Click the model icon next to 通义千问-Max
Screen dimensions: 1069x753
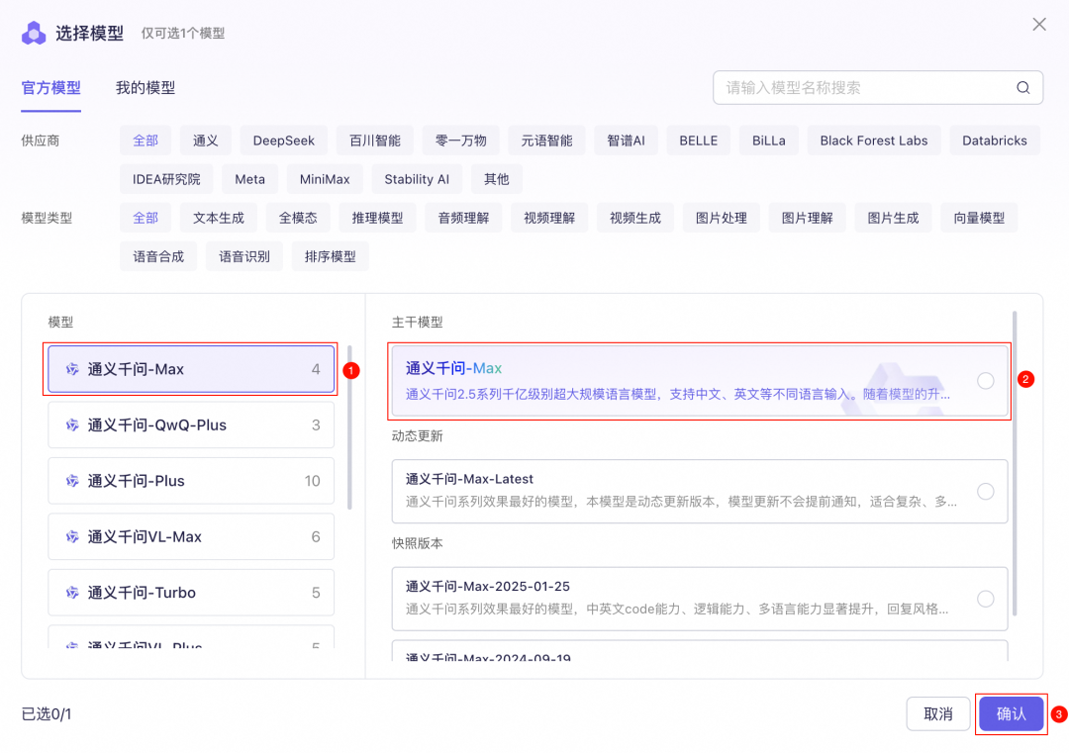coord(72,369)
